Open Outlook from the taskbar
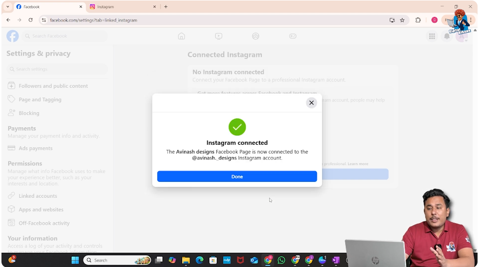 coord(254,260)
